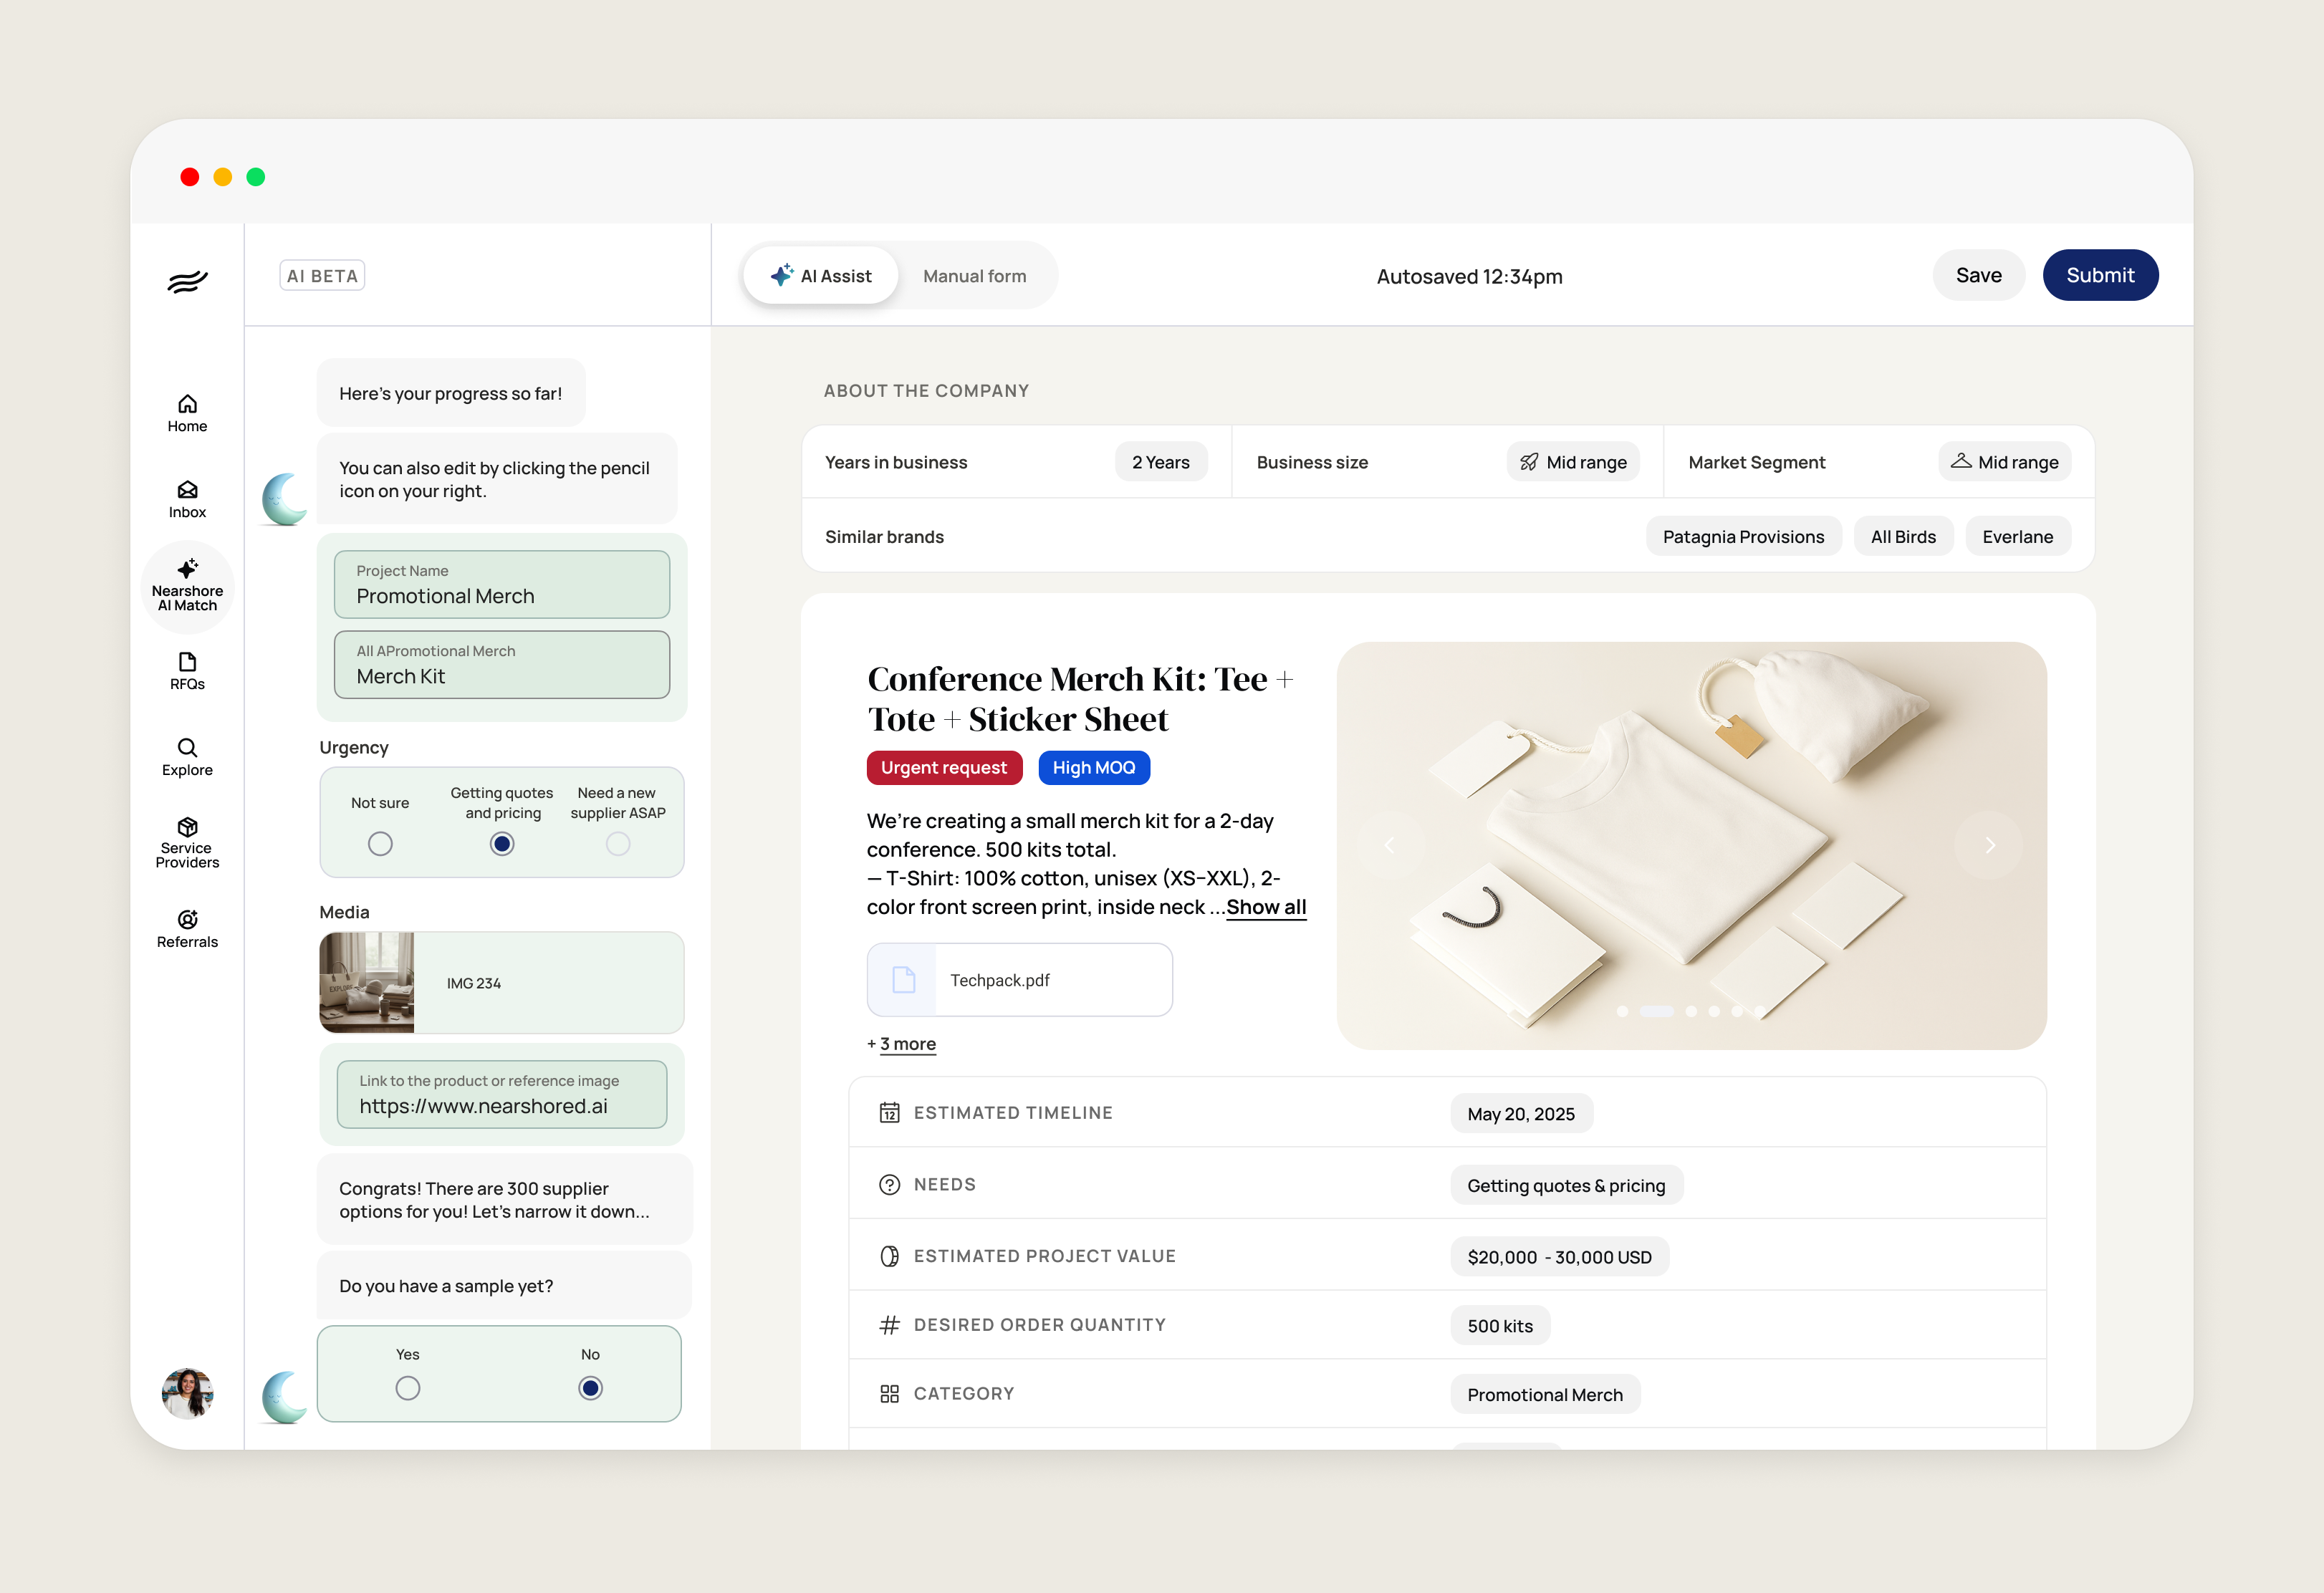Viewport: 2324px width, 1593px height.
Task: Click the product reference link input field
Action: 502,1095
